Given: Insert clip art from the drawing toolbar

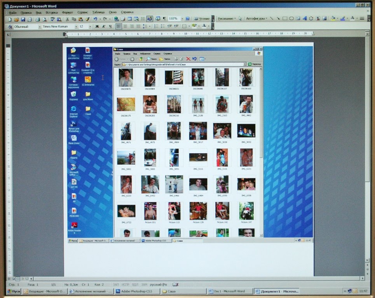Looking at the screenshot, I should [318, 18].
